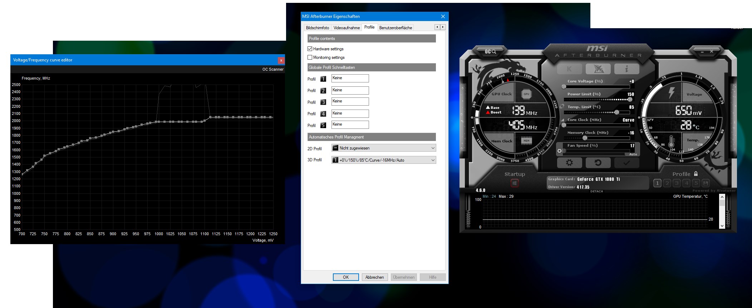Viewport: 752px width, 308px height.
Task: Select profile slot 1 in Afterburner
Action: 657,183
